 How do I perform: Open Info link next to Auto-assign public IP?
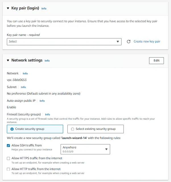(42, 101)
